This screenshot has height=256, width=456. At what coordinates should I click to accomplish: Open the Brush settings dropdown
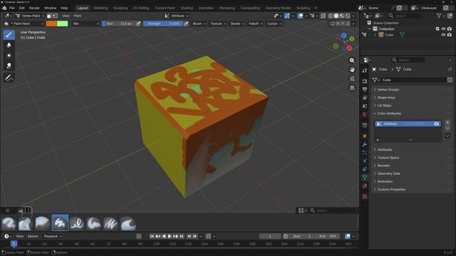[x=199, y=23]
